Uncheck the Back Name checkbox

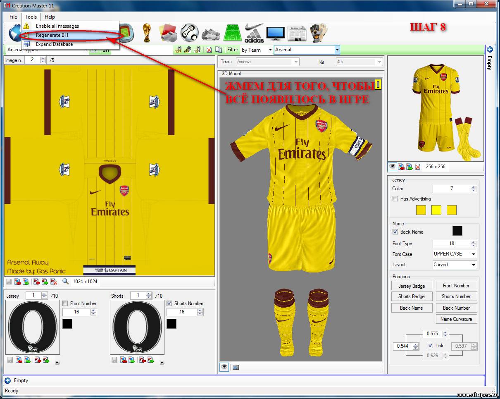(395, 232)
